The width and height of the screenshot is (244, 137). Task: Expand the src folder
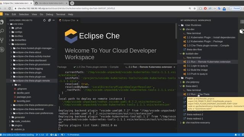(13, 85)
